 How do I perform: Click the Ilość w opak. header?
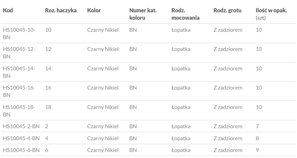pos(271,11)
